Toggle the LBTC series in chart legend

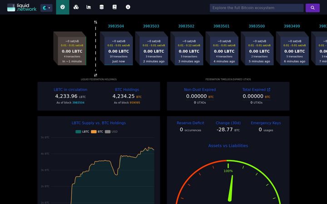pyautogui.click(x=82, y=131)
